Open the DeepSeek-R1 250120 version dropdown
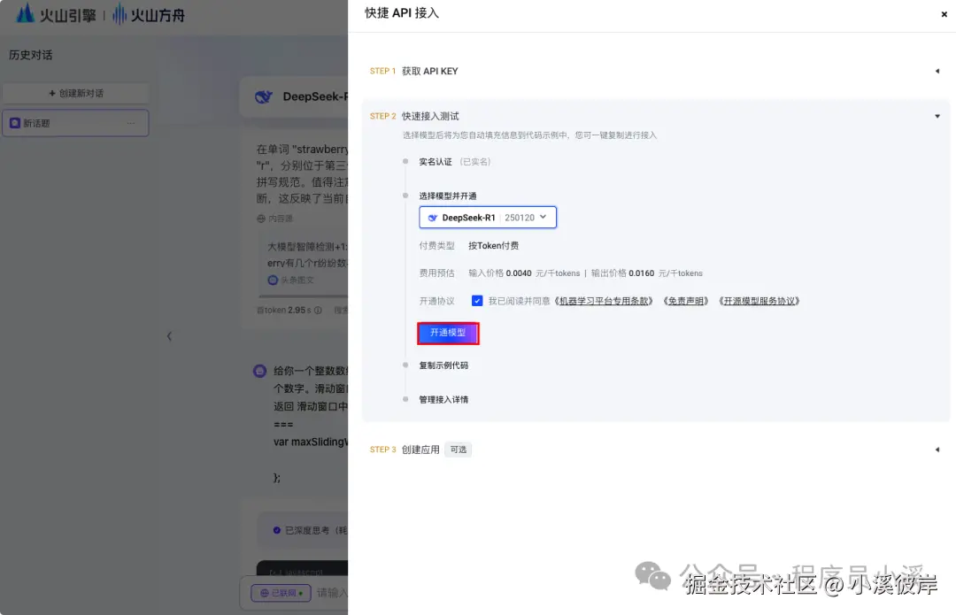 click(x=544, y=217)
